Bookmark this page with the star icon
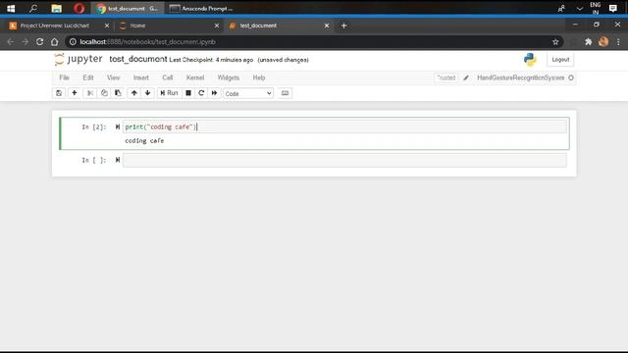The height and width of the screenshot is (353, 628). 555,41
